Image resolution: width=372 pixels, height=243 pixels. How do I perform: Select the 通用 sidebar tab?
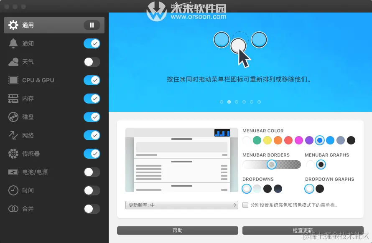point(54,25)
